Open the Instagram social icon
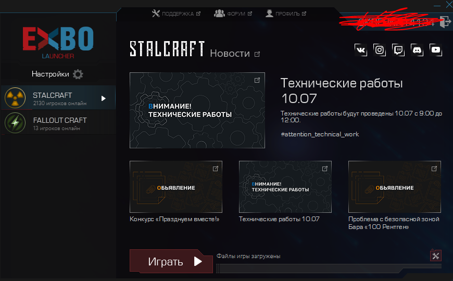453x281 pixels. (380, 50)
